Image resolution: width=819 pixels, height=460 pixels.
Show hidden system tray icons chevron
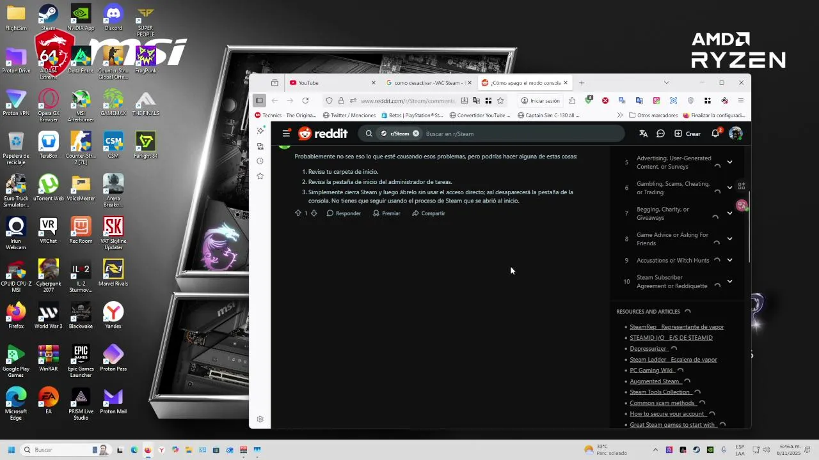[656, 450]
